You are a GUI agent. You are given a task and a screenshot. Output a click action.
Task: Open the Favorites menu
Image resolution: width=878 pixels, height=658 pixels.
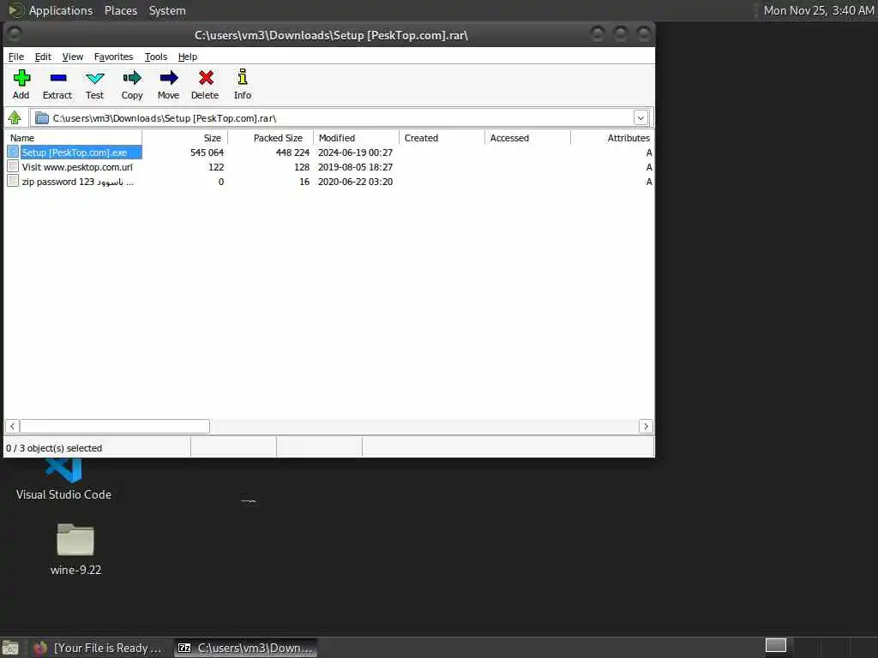[x=113, y=57]
